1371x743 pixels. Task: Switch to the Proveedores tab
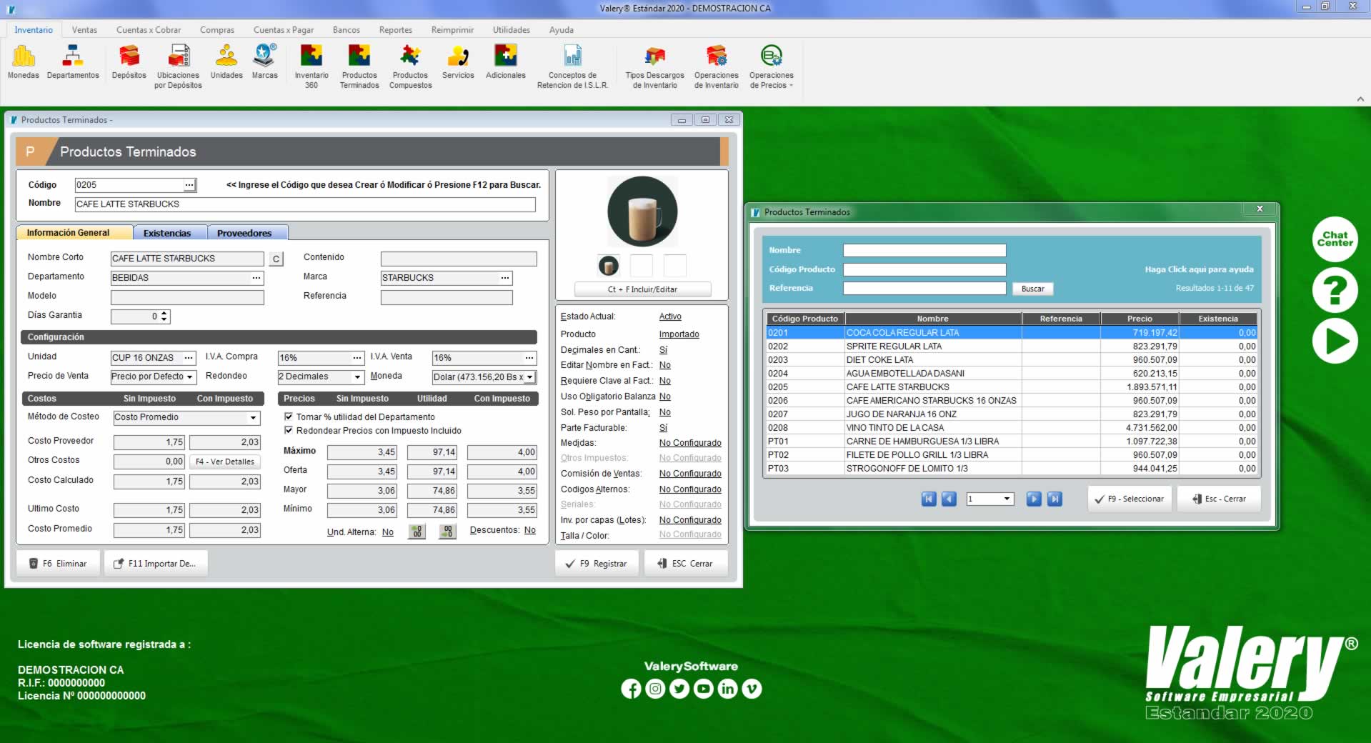[x=244, y=233]
